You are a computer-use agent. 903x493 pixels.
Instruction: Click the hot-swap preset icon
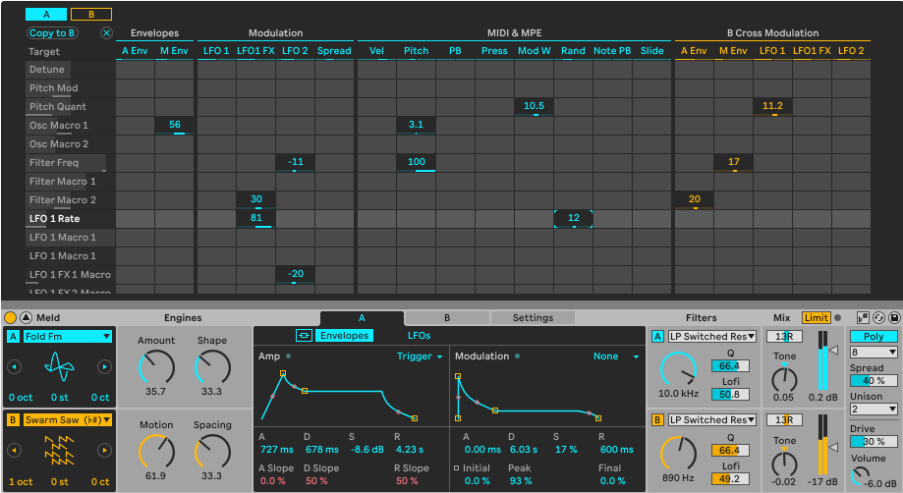pos(878,317)
